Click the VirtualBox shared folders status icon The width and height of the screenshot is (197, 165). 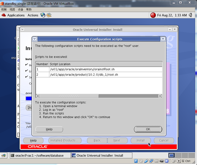point(156,161)
